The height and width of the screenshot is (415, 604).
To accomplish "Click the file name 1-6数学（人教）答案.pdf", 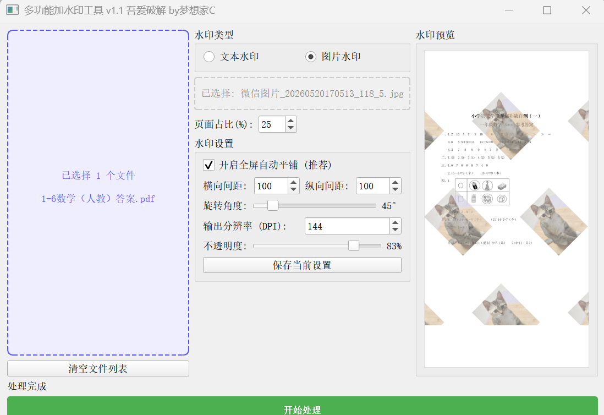I will [x=98, y=199].
